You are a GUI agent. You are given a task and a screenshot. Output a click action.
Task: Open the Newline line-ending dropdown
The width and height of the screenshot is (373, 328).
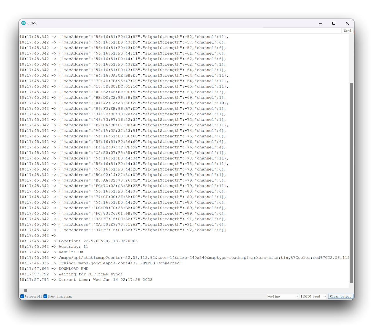tap(283, 296)
